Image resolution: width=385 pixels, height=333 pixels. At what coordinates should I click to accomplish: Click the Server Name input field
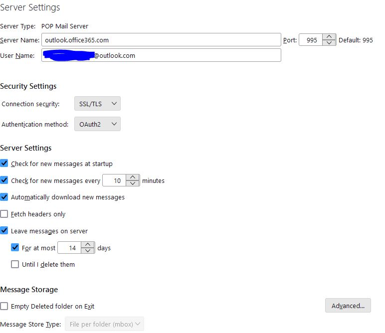coord(161,40)
